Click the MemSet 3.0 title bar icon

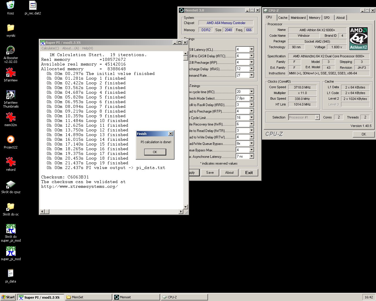[x=182, y=10]
